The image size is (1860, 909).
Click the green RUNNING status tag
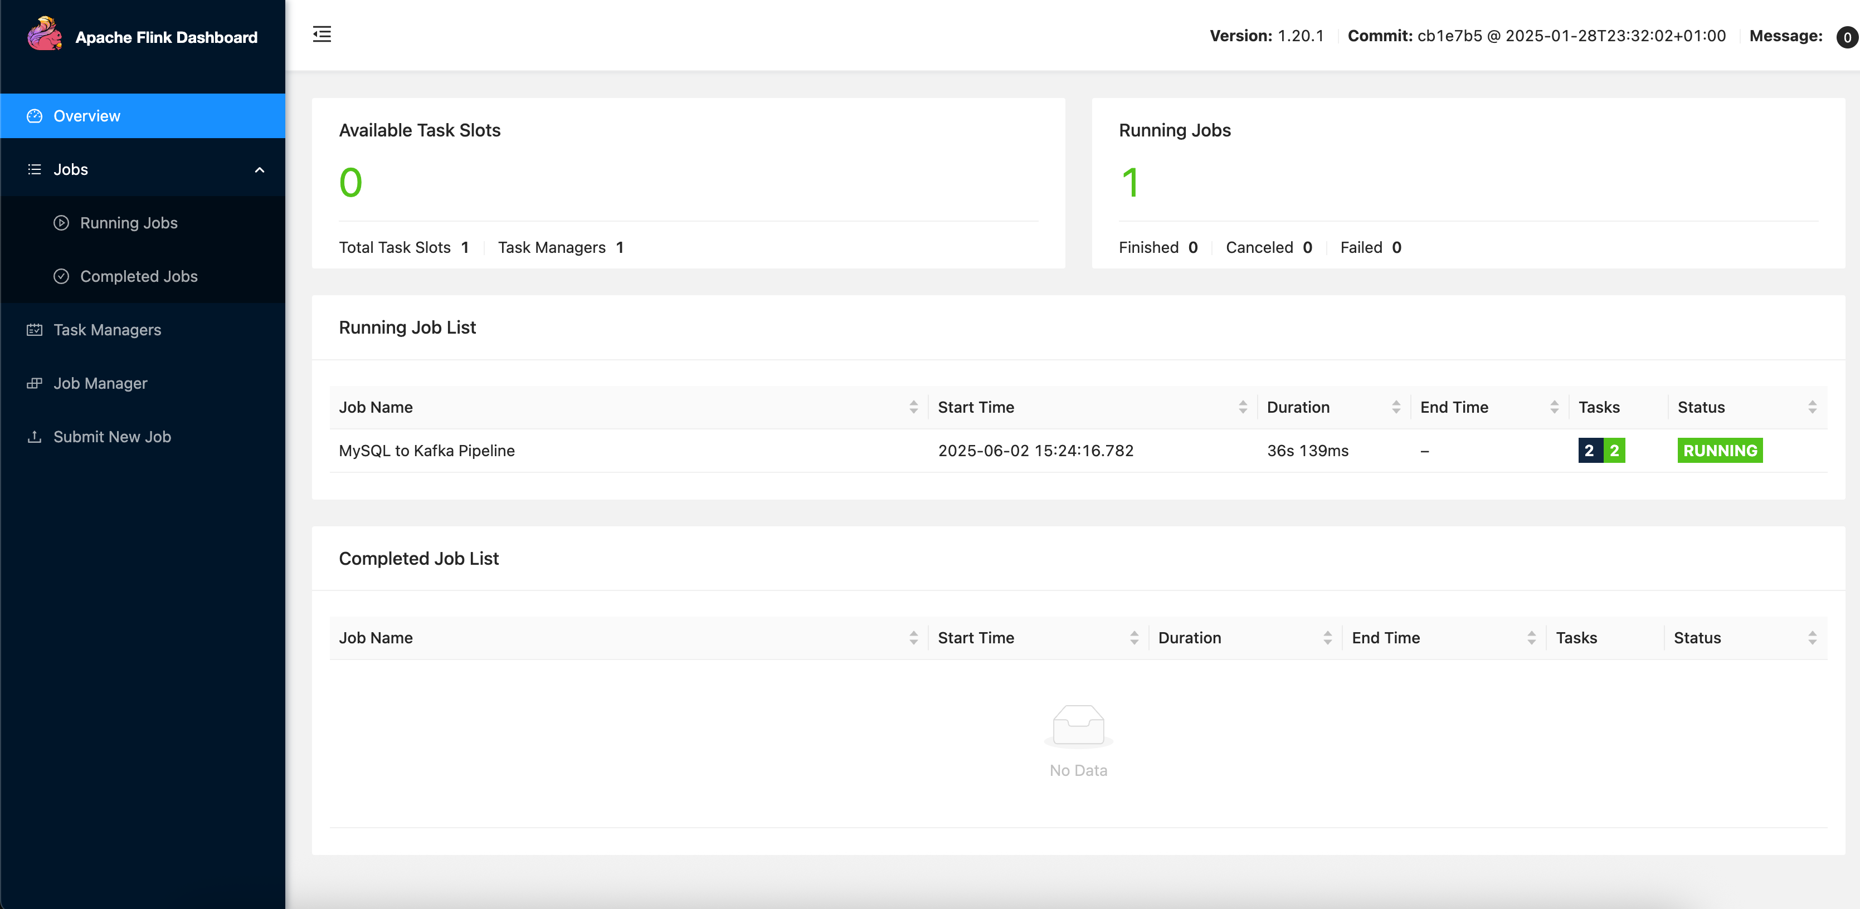pyautogui.click(x=1720, y=451)
